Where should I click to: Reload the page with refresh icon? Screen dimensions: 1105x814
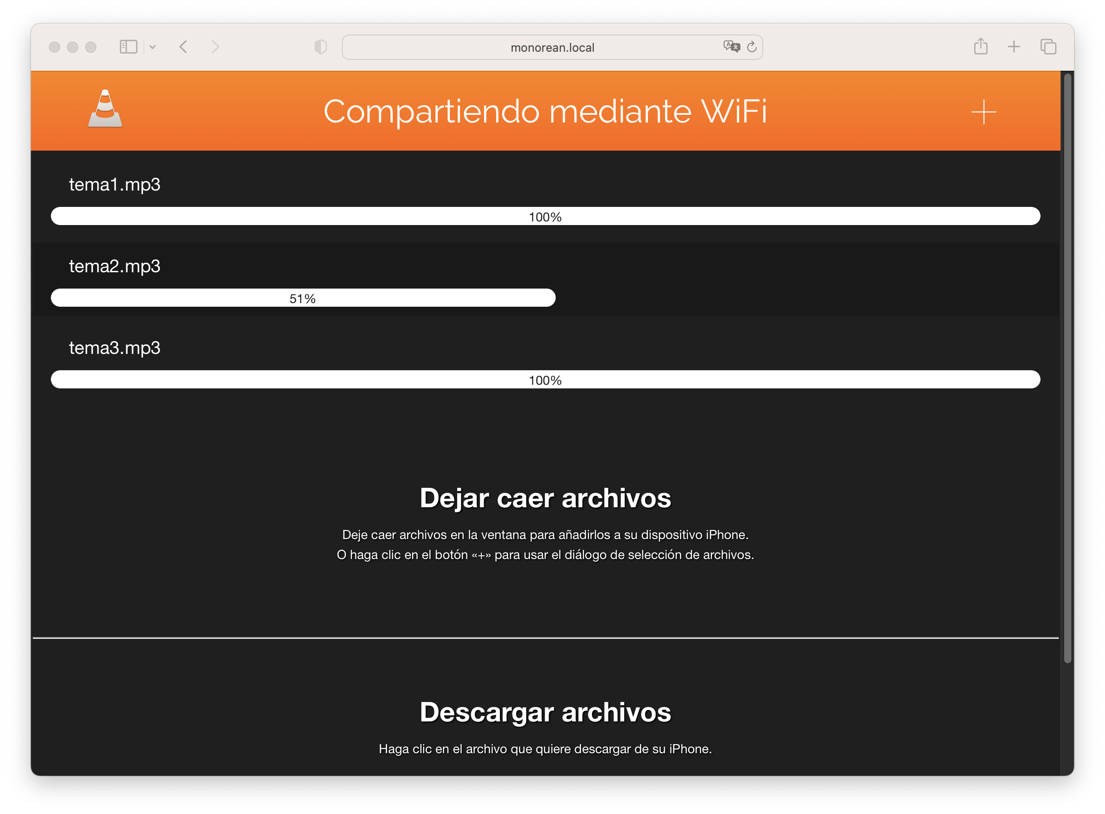pos(752,47)
